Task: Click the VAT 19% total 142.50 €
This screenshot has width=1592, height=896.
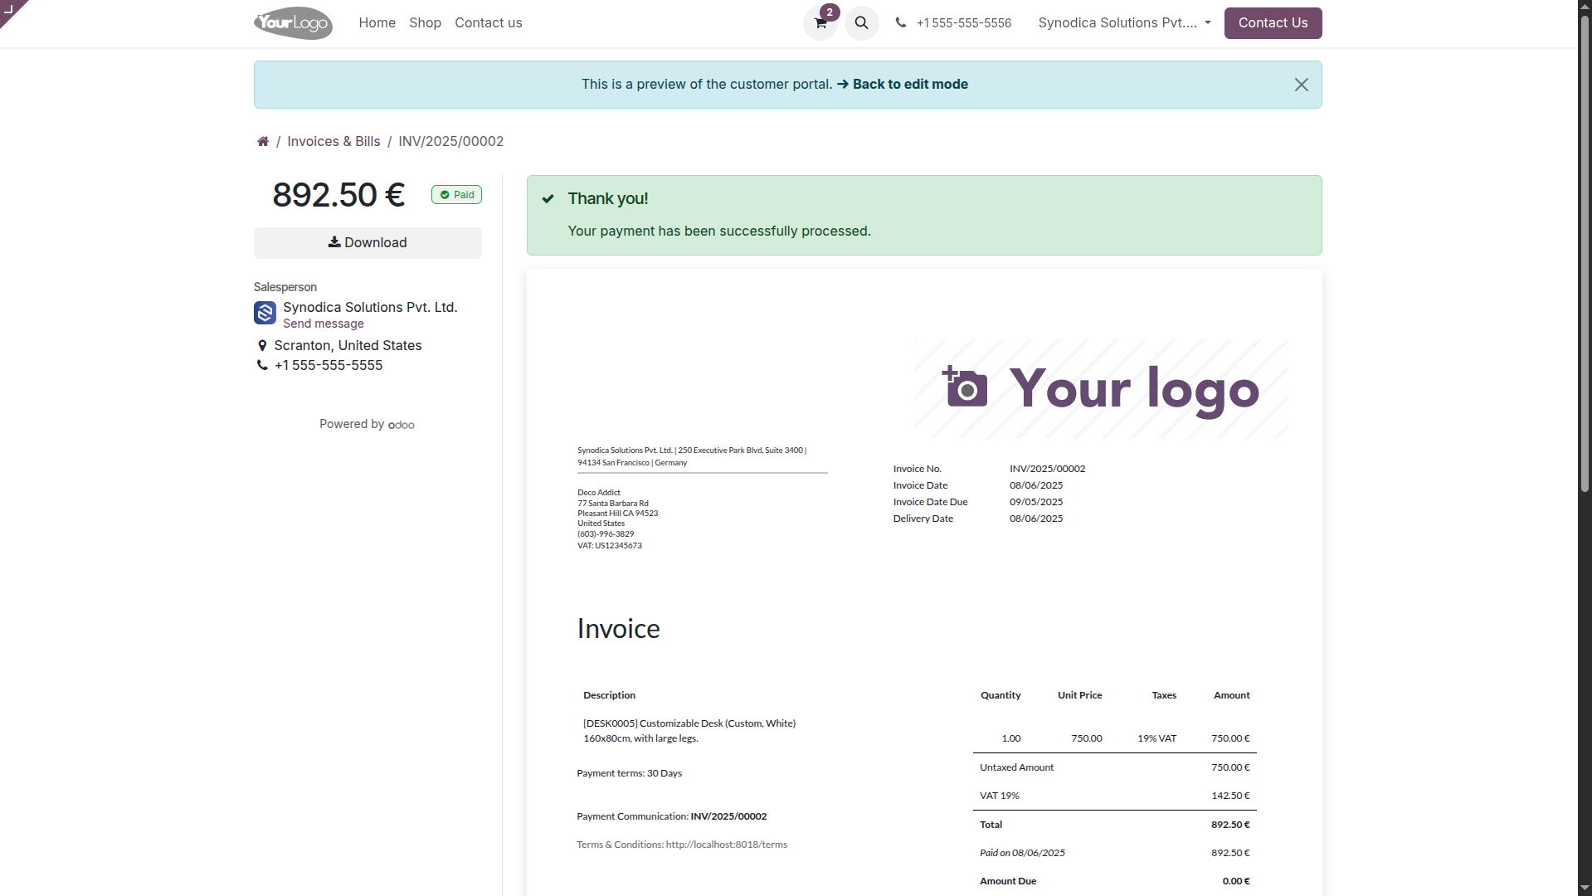Action: tap(1230, 796)
